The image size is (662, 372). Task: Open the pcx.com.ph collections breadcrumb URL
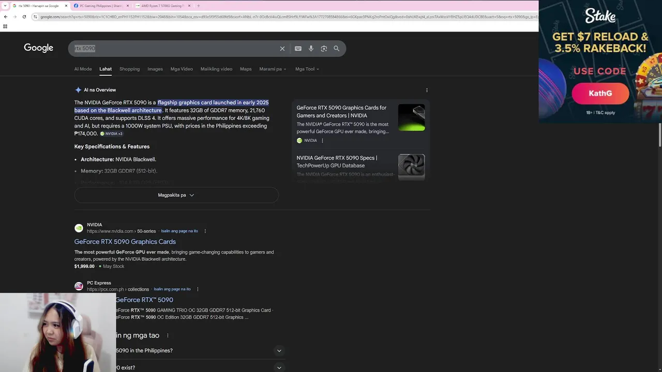118,289
